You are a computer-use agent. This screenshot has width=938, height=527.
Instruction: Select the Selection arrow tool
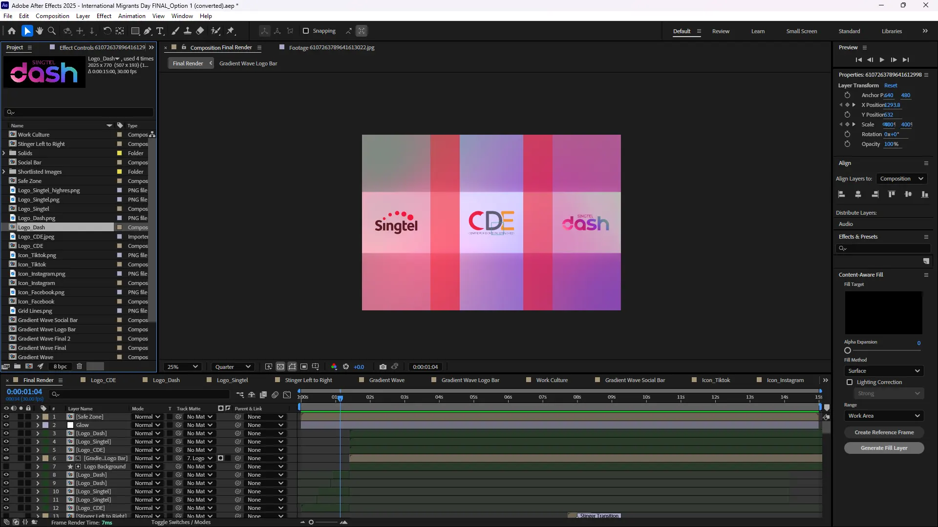(27, 31)
